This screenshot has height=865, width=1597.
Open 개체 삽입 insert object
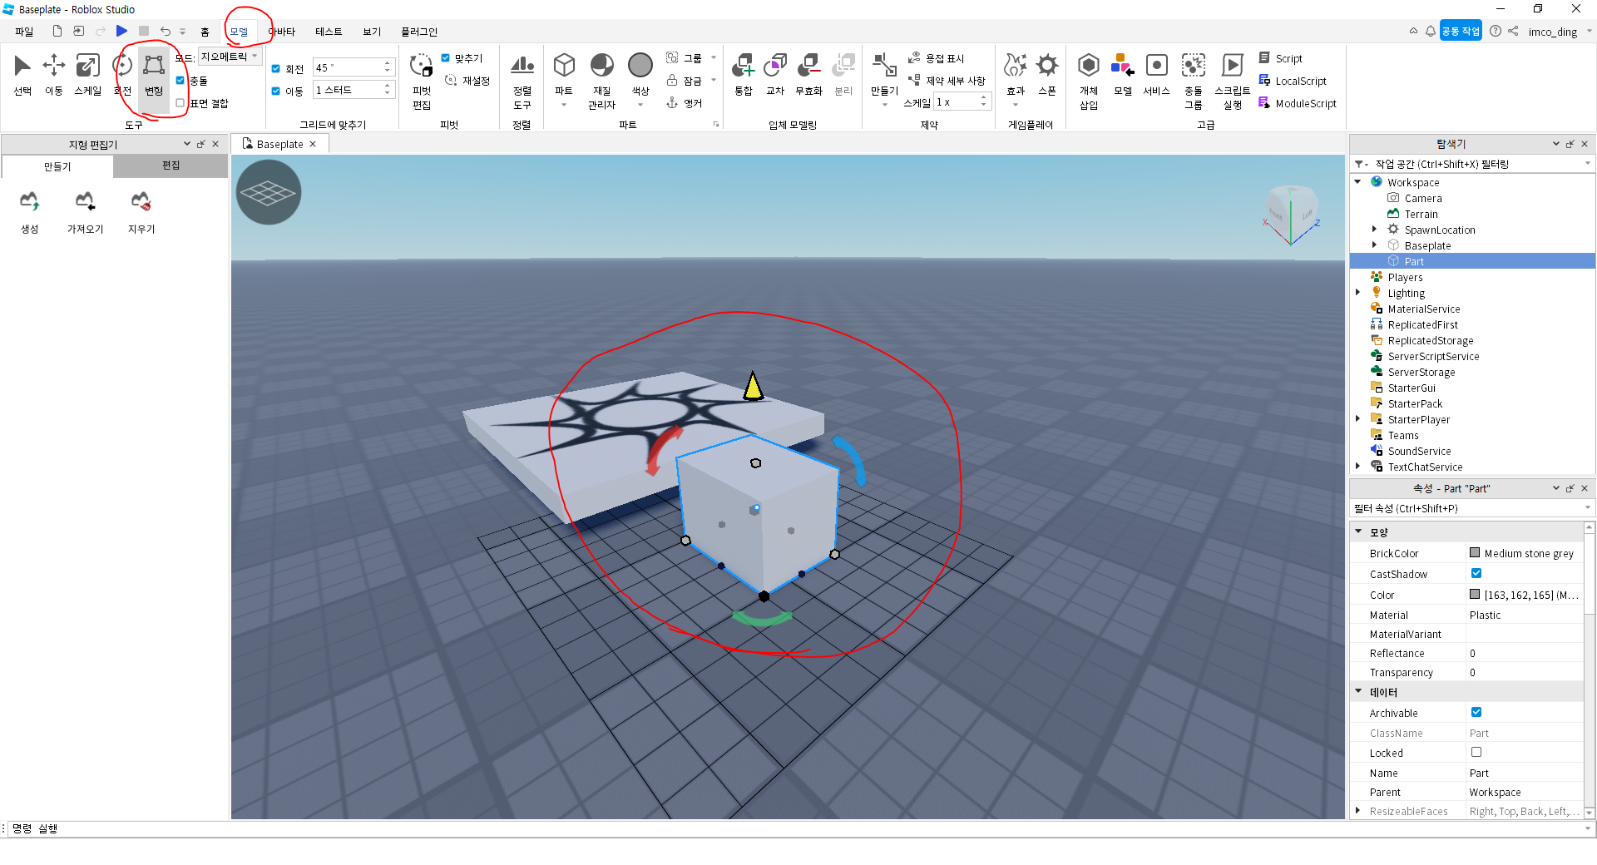[1089, 81]
